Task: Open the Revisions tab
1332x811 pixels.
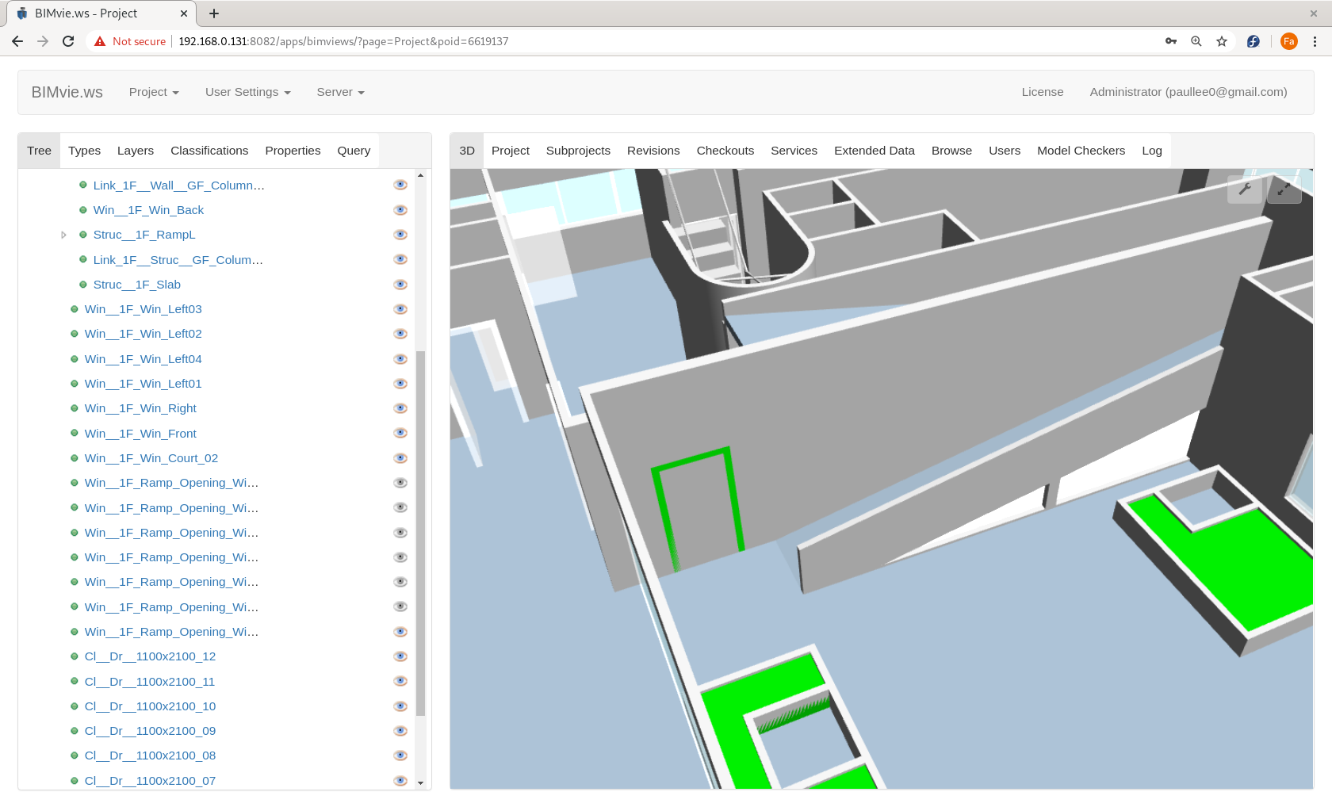Action: click(x=653, y=150)
